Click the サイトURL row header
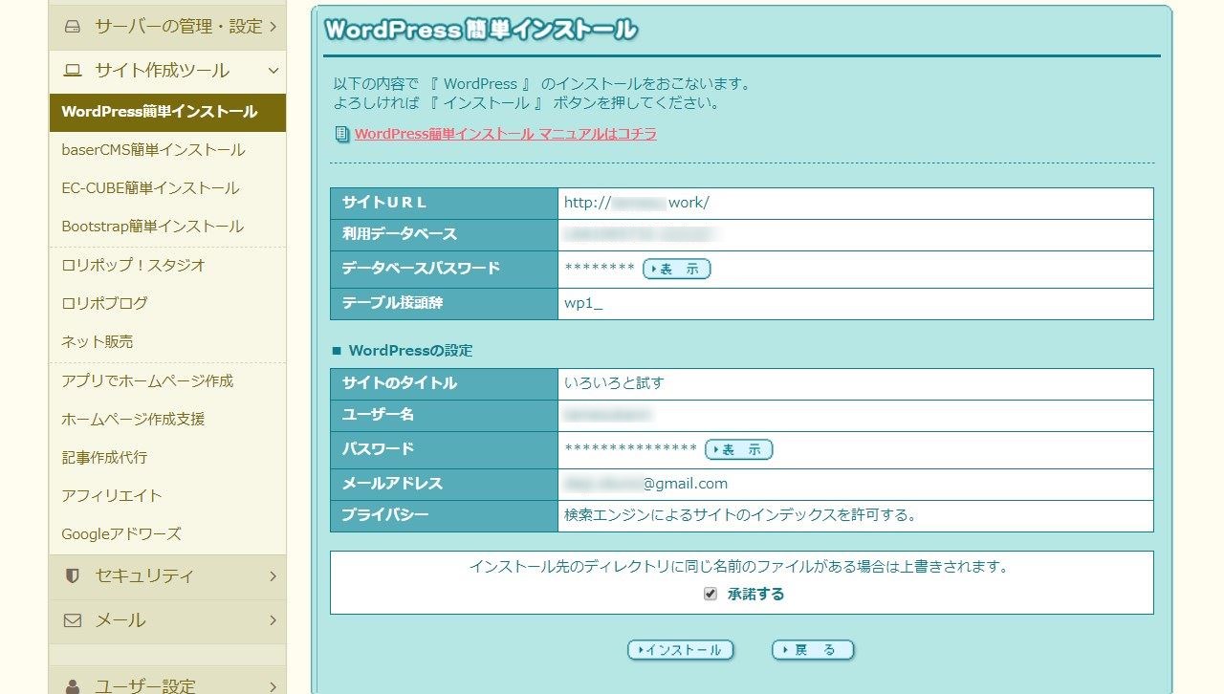Image resolution: width=1224 pixels, height=694 pixels. (444, 204)
